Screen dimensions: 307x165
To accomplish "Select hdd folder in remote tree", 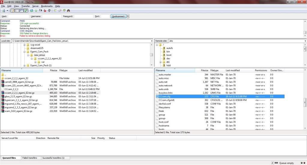I will pyautogui.click(x=168, y=66).
